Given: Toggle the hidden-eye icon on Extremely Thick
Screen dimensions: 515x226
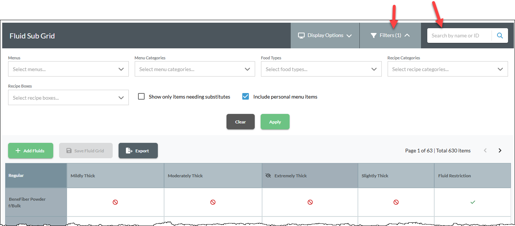Looking at the screenshot, I should [268, 175].
